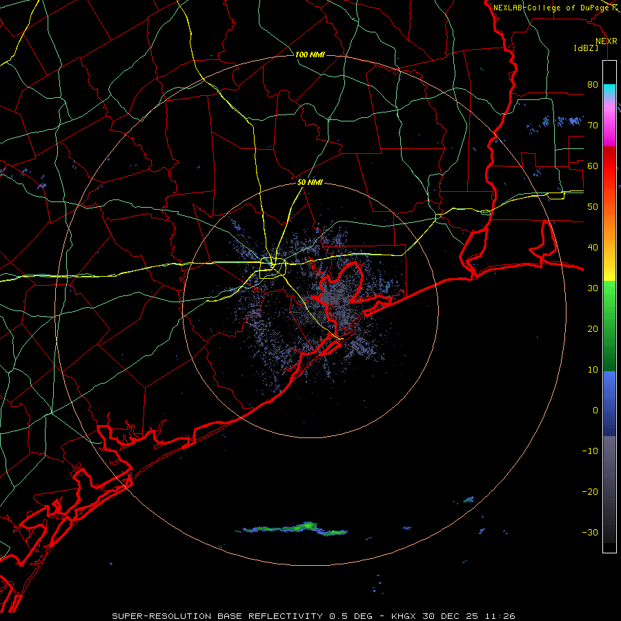Screen dimensions: 621x621
Task: Click the 50 value on the dBZ scale
Action: (593, 207)
